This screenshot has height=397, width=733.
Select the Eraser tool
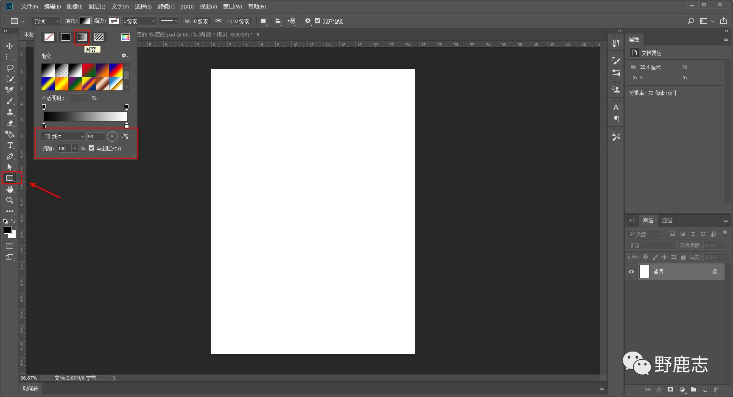(10, 123)
